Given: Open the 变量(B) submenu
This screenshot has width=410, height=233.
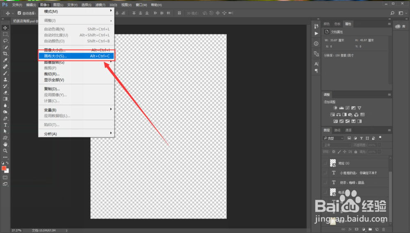Looking at the screenshot, I should click(x=76, y=110).
